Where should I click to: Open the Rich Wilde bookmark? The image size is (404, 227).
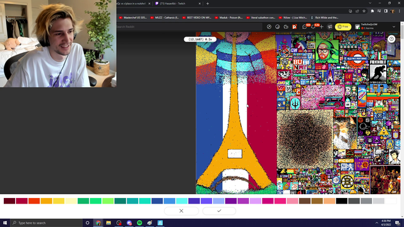click(x=324, y=18)
